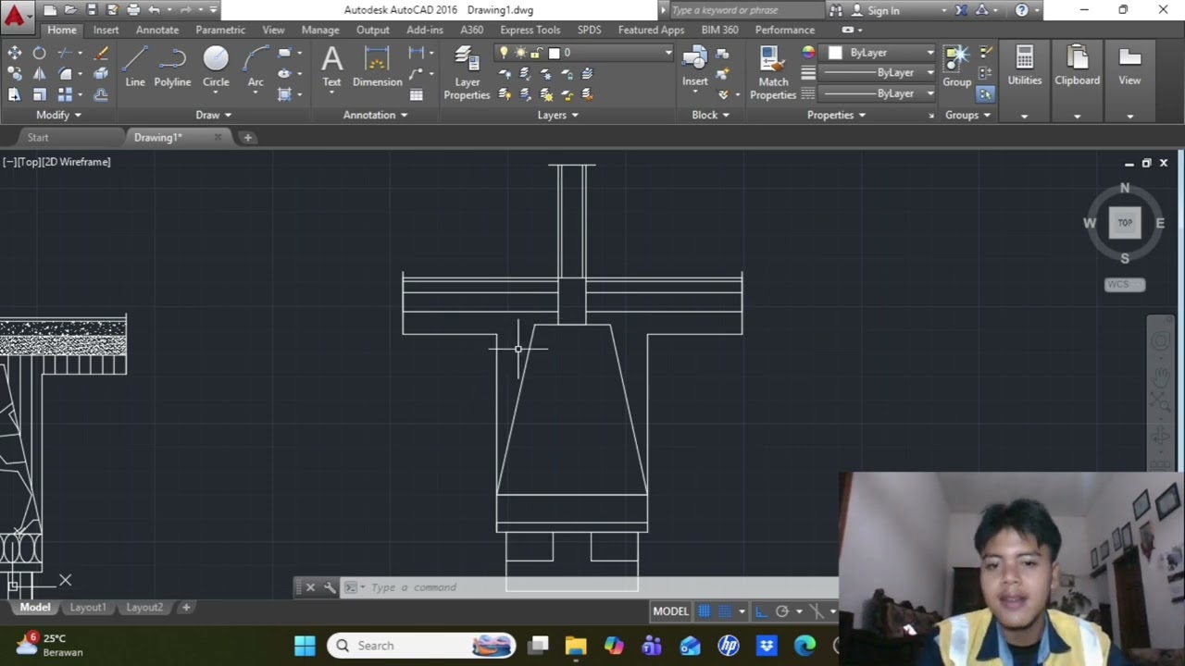Click the Match Properties tool
This screenshot has width=1185, height=666.
point(773,73)
